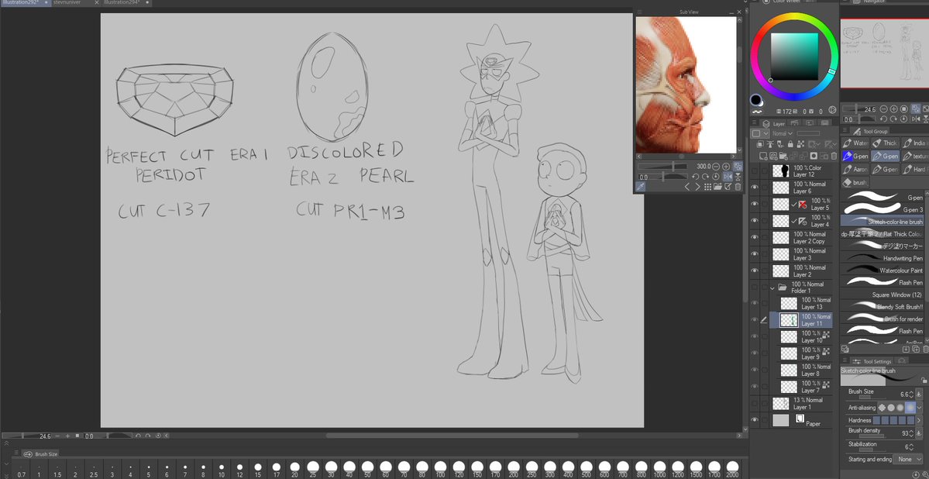Click Sub View zoom in plus icon

(x=726, y=167)
